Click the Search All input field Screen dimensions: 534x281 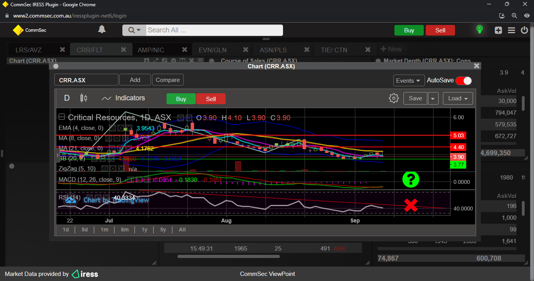point(214,30)
